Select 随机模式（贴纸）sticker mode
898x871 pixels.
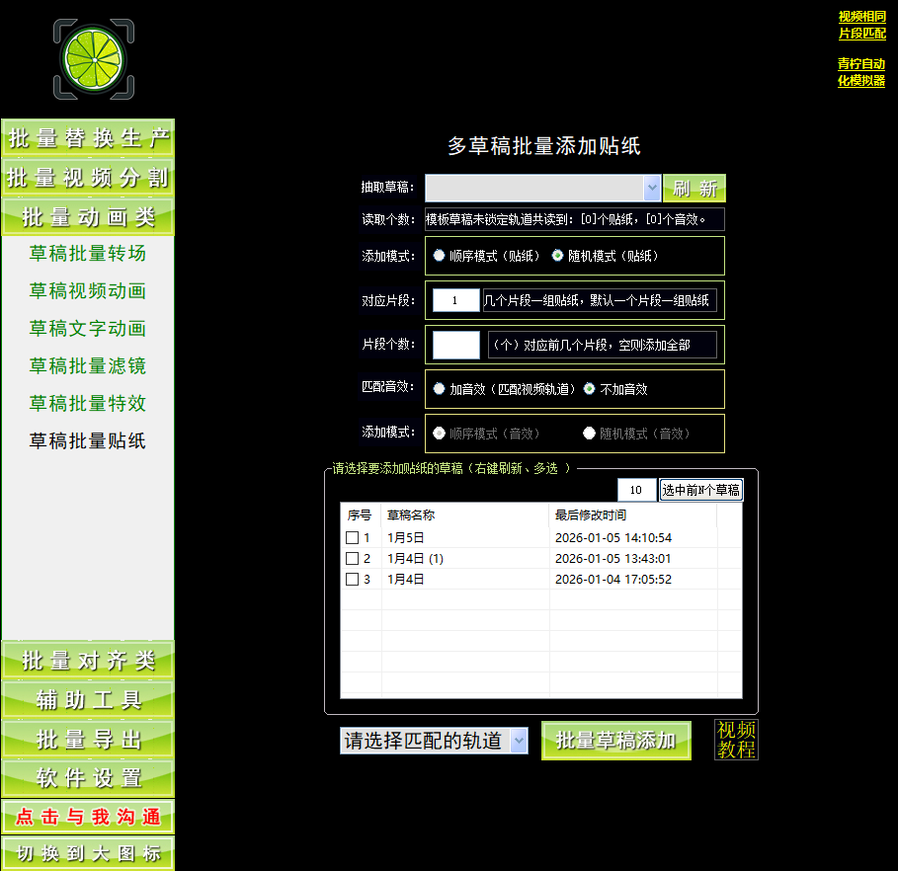pyautogui.click(x=557, y=255)
